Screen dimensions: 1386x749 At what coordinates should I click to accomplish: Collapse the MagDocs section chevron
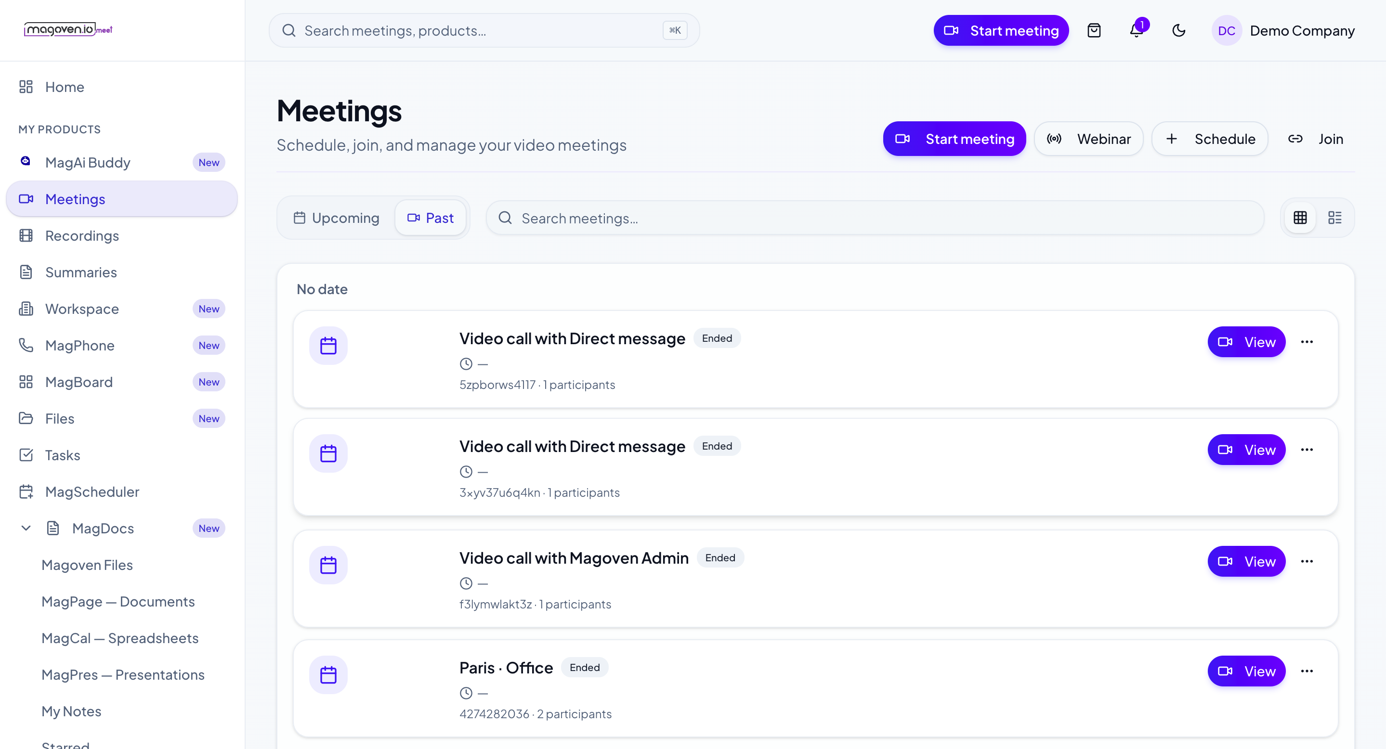[x=26, y=529]
